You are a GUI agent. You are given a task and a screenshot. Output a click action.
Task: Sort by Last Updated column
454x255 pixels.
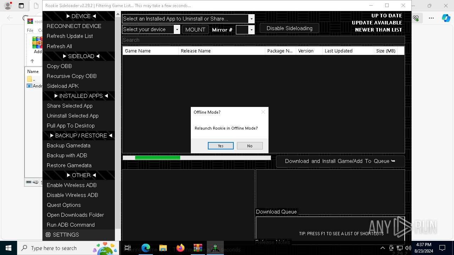coord(348,51)
